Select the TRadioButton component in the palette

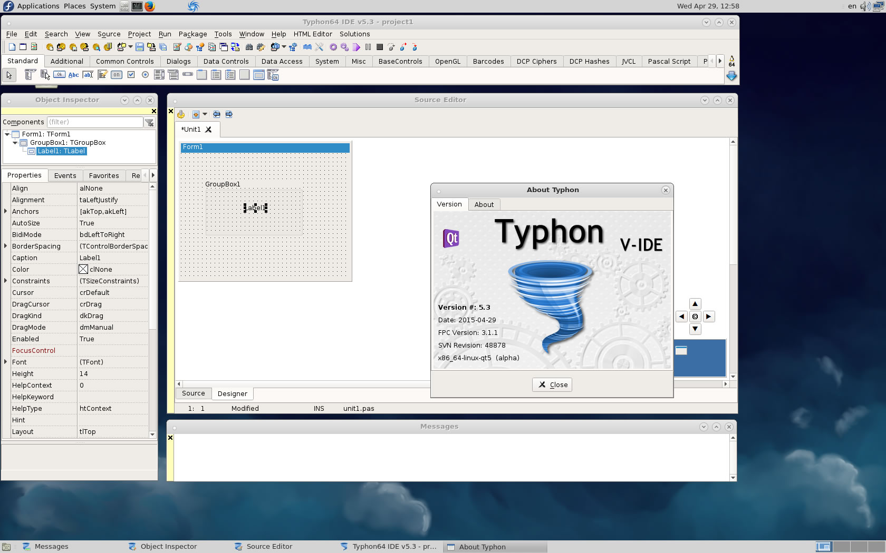145,75
